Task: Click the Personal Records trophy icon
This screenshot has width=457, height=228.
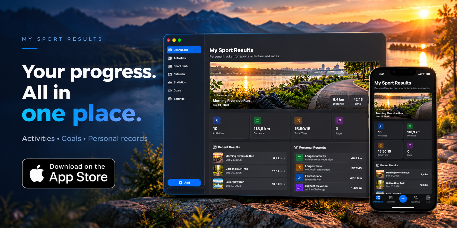Action: pyautogui.click(x=296, y=148)
